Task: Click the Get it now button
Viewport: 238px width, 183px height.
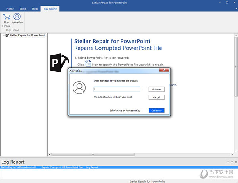Action: coord(157,111)
